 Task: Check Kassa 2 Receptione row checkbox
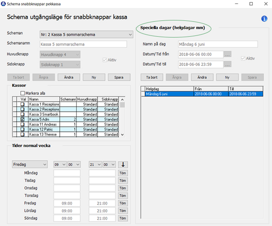22,109
